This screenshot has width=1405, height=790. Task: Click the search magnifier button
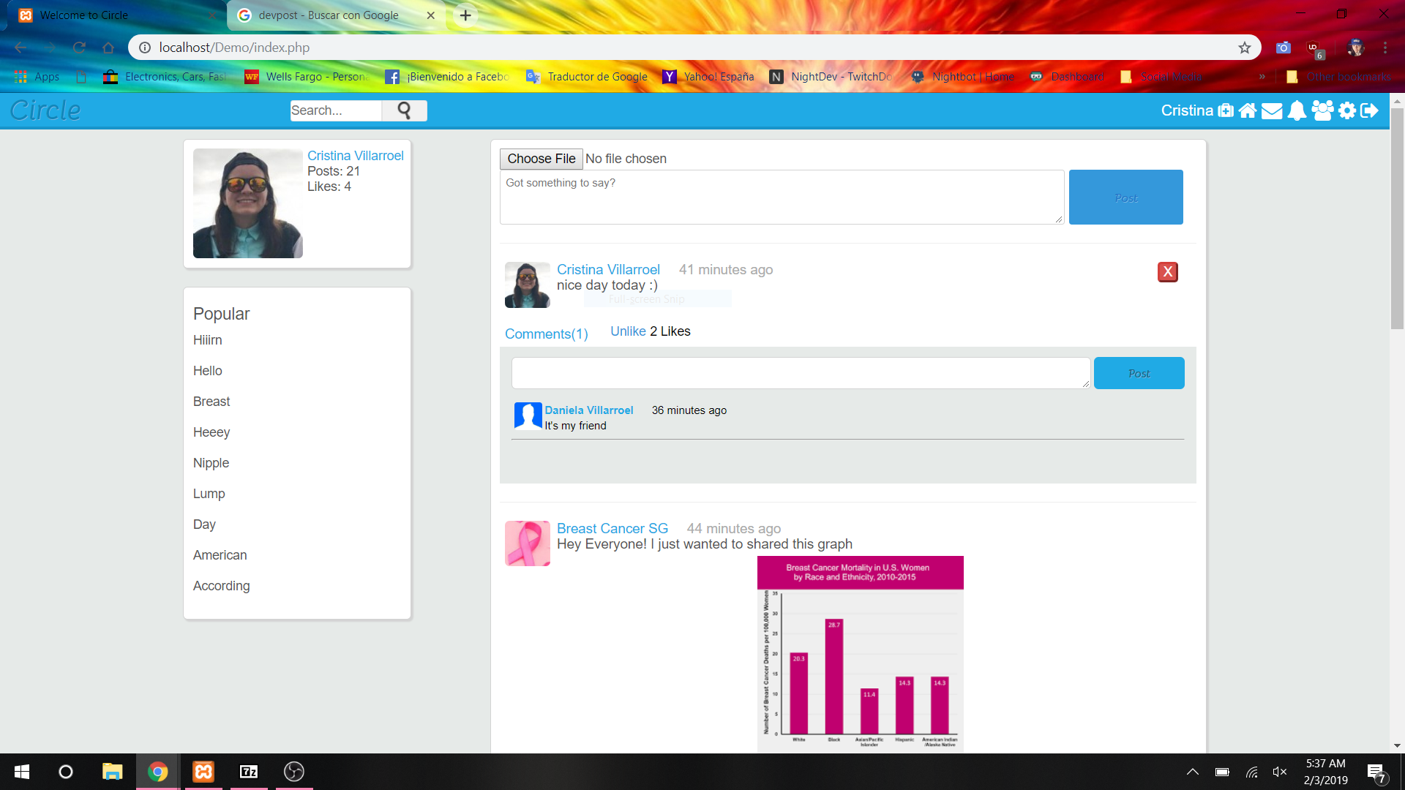pyautogui.click(x=404, y=110)
